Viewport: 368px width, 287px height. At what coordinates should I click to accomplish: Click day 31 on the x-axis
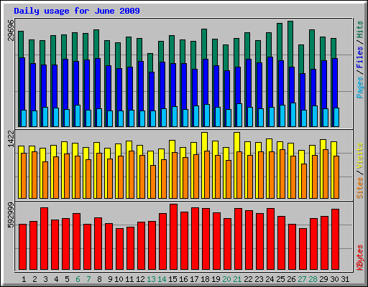345,279
